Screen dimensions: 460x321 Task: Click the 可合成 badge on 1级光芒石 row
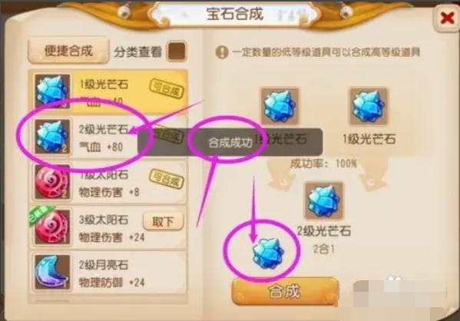click(167, 89)
